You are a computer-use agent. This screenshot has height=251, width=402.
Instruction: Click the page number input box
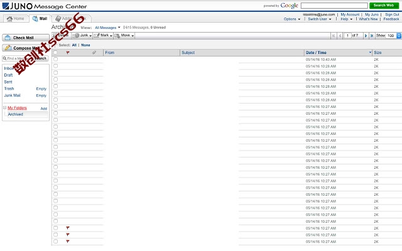(x=347, y=36)
